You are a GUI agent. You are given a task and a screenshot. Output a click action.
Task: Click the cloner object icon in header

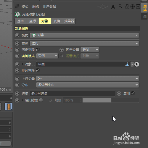pos(18,14)
